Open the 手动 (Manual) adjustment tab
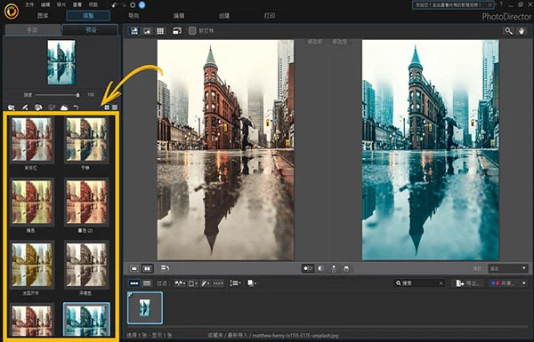Screen dimensions: 534x342 pos(33,30)
